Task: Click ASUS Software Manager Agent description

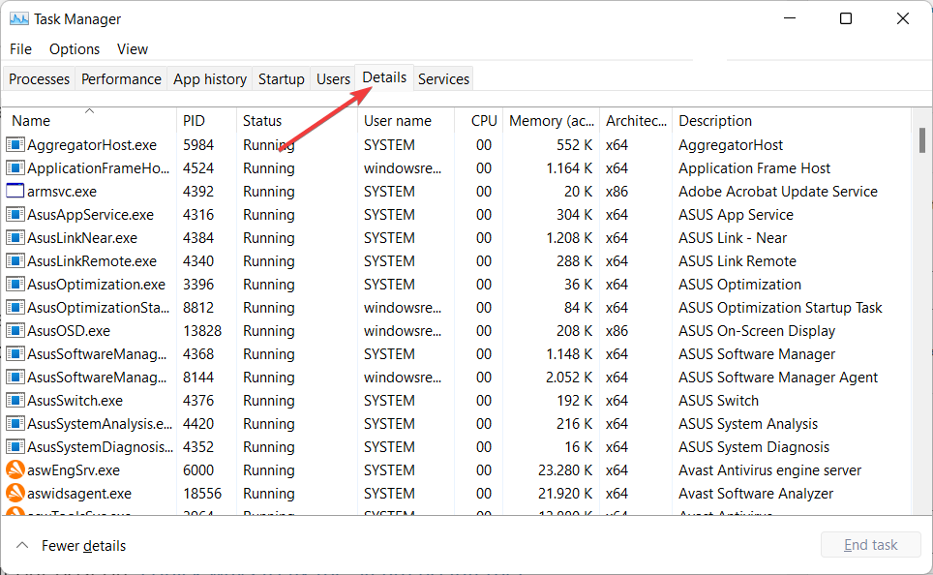Action: 778,377
